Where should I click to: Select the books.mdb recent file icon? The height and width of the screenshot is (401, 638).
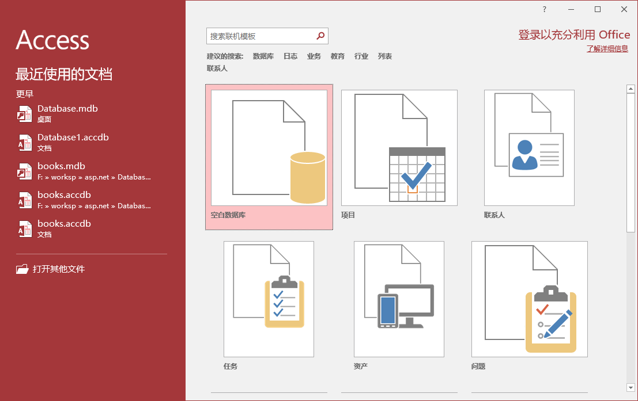pyautogui.click(x=24, y=171)
